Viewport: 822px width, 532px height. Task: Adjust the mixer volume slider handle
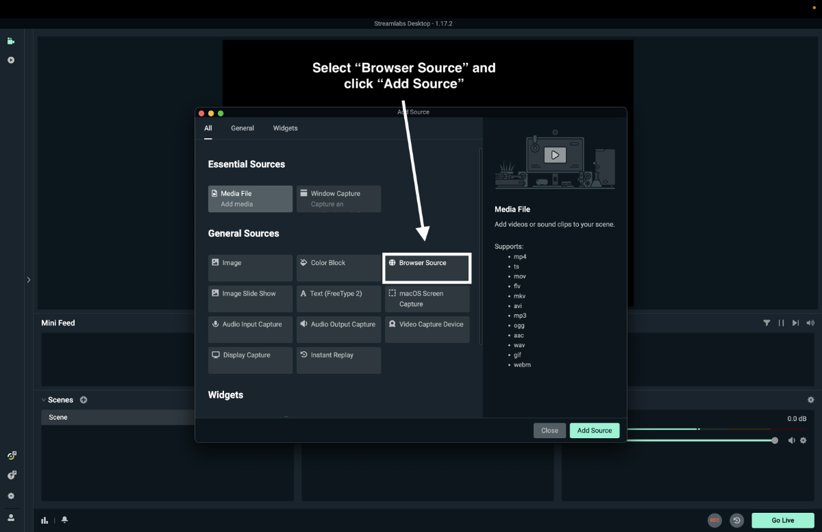click(x=775, y=440)
